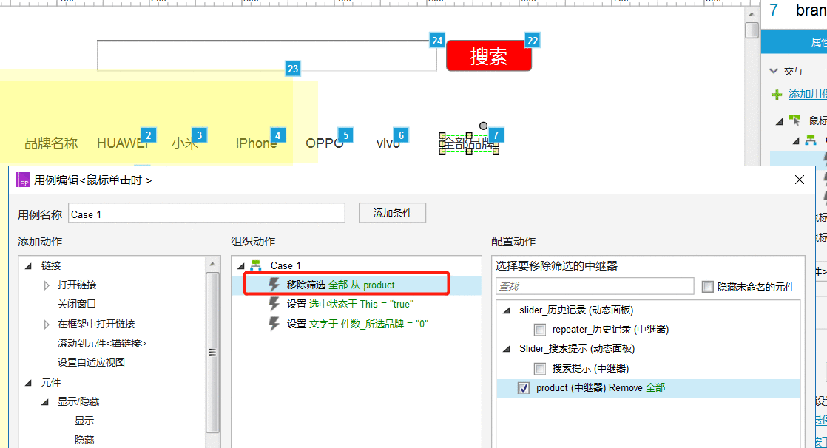Choose the 显示 action
The width and height of the screenshot is (827, 448).
tap(84, 421)
